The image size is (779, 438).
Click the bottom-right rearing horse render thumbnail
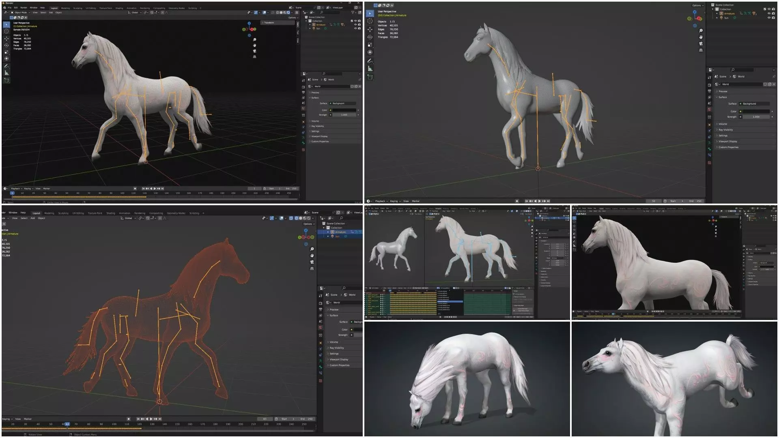(x=674, y=379)
